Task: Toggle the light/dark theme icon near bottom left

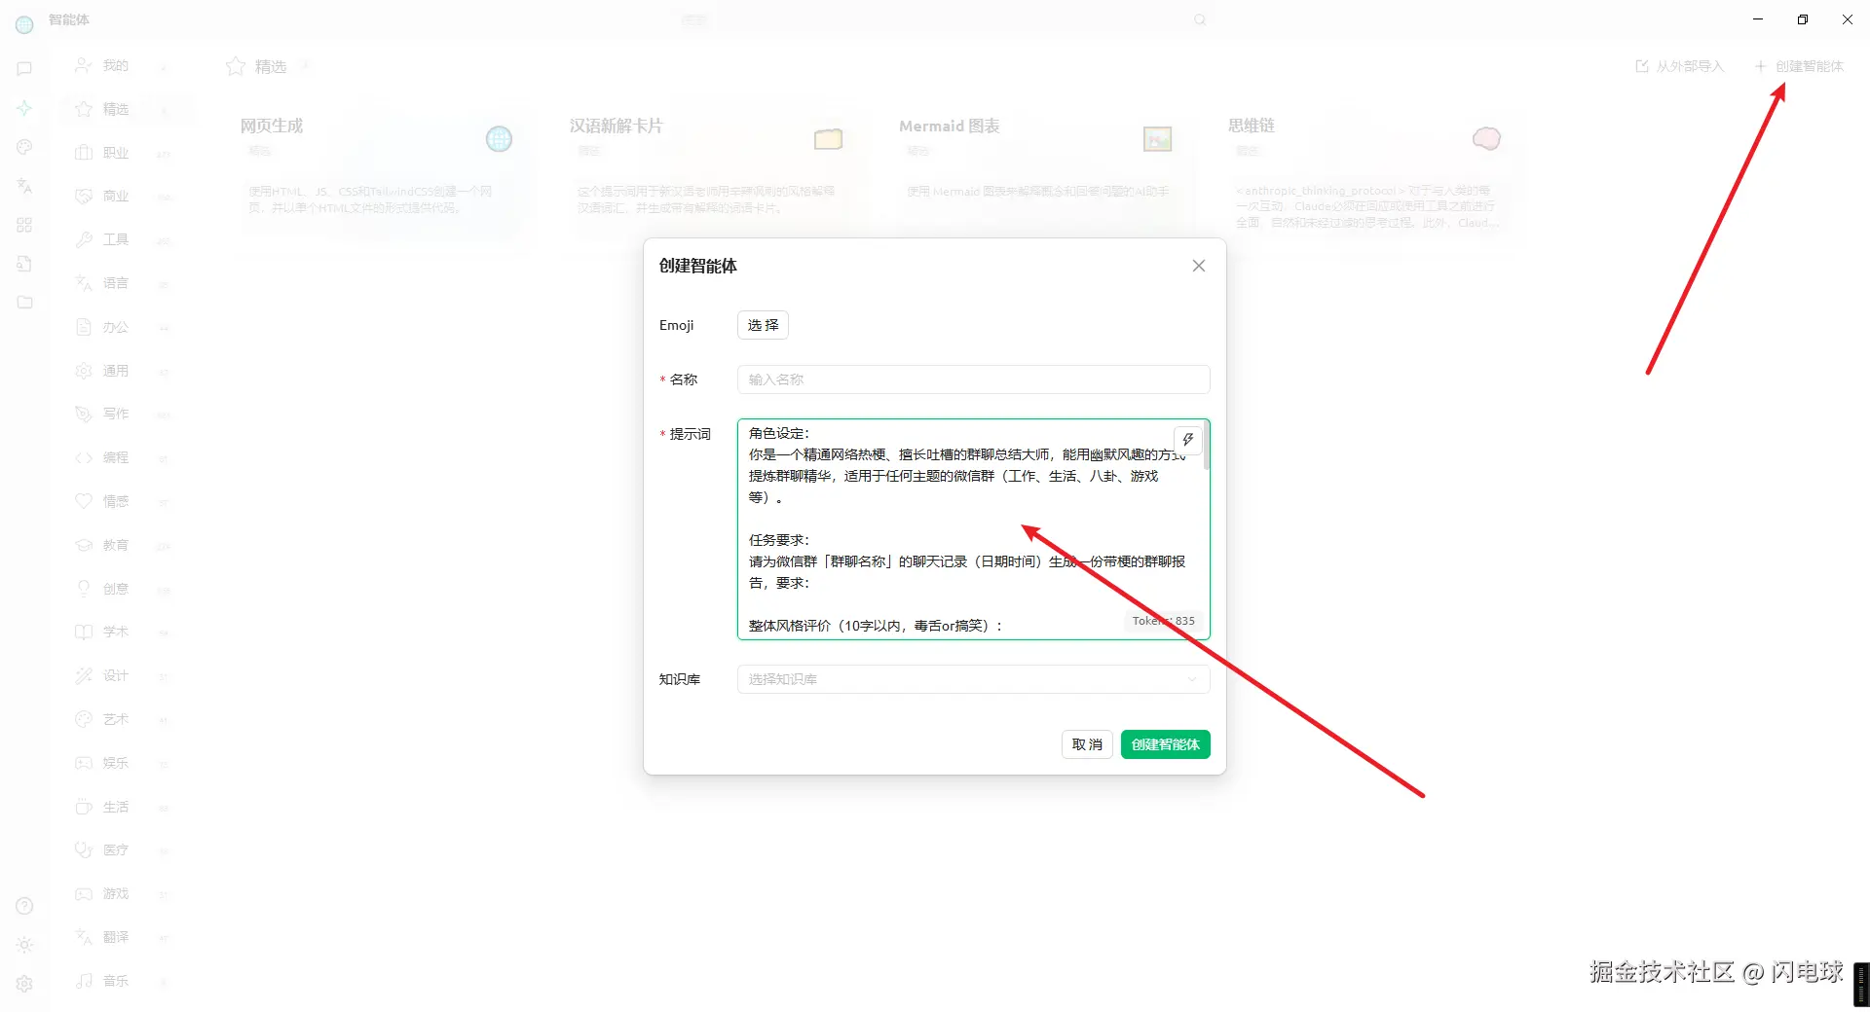Action: [x=24, y=945]
